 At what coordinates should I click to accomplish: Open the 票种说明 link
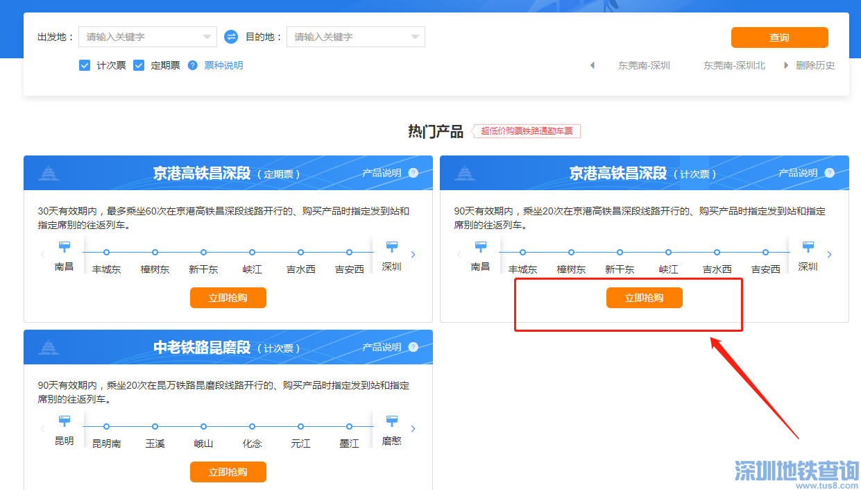(x=223, y=65)
